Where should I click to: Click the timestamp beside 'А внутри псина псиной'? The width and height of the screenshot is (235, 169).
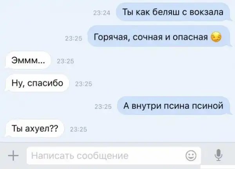tap(103, 107)
